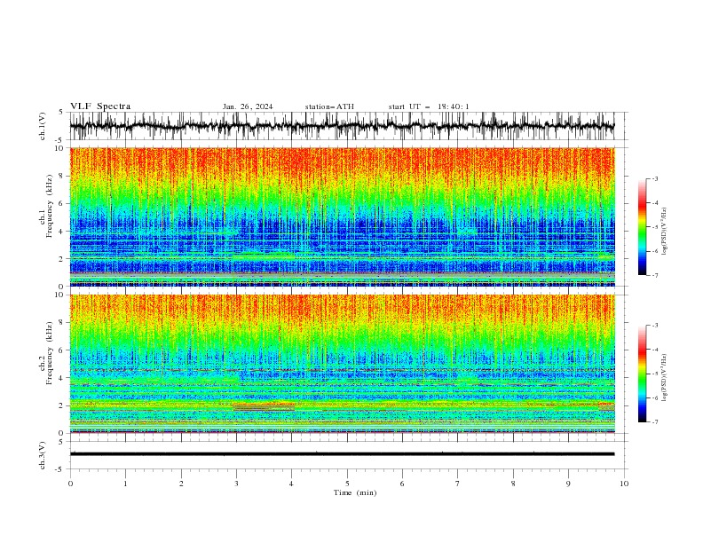Click time axis tick label "5"

347,484
